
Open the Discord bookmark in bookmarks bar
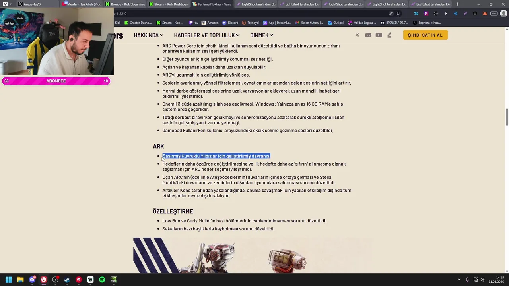click(x=230, y=23)
